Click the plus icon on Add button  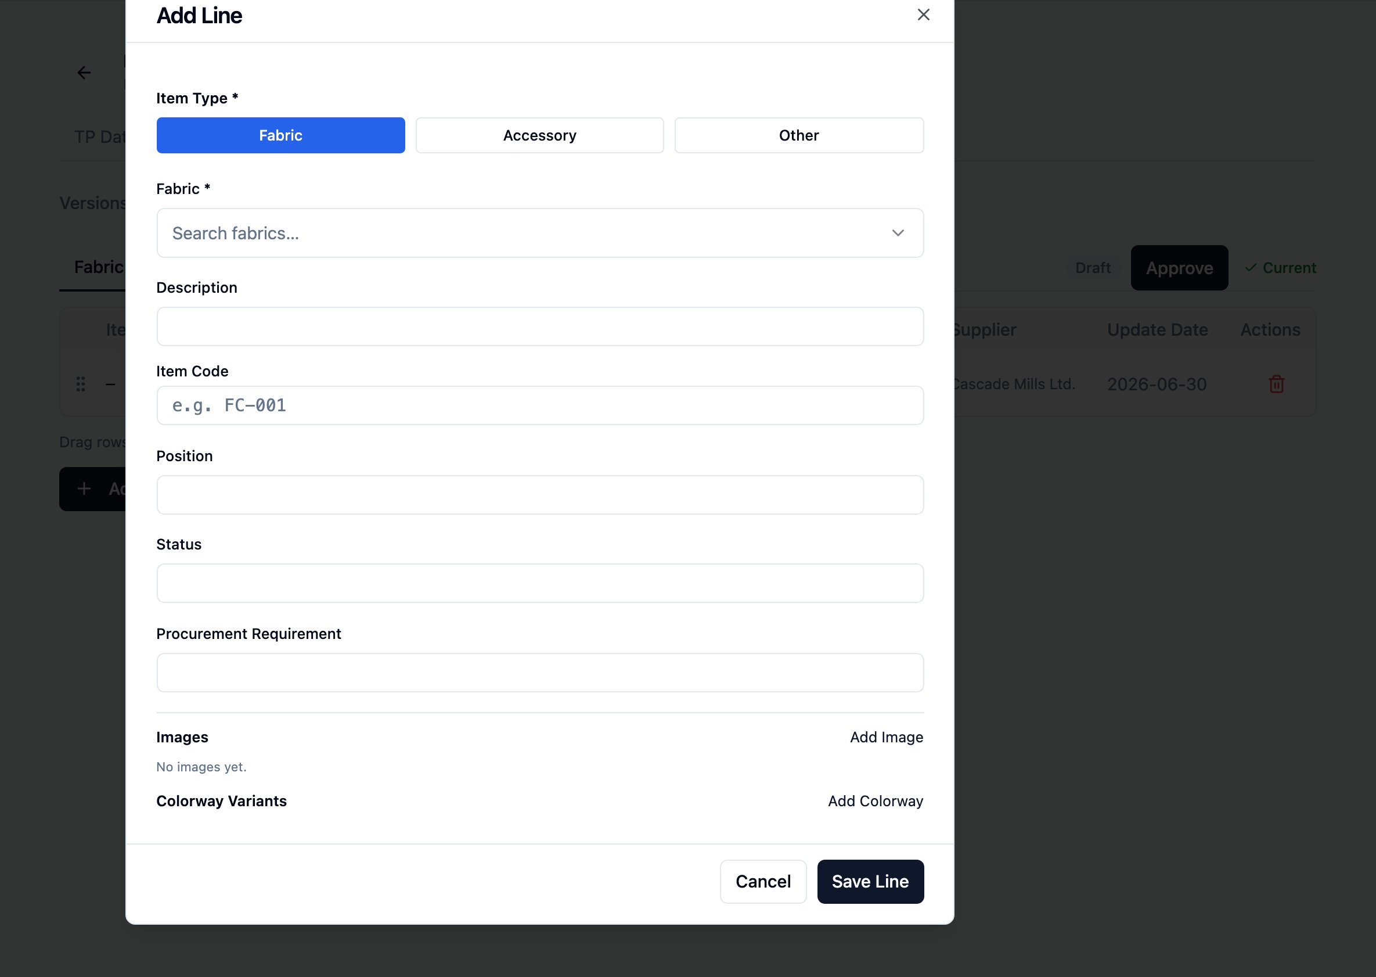[x=84, y=488]
